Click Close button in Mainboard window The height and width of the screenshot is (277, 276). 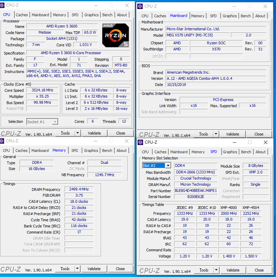(259, 134)
